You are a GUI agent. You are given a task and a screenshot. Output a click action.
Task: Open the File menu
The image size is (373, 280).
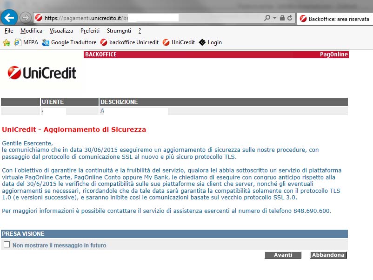(x=9, y=31)
